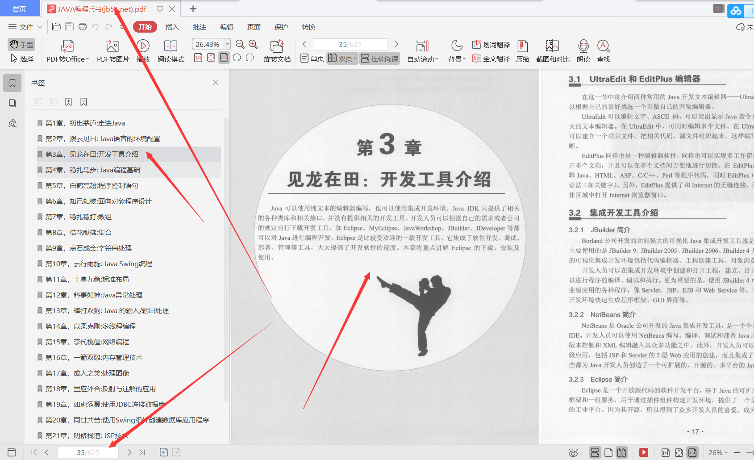
Task: Click the print icon in quick toolbar
Action: coord(83,27)
